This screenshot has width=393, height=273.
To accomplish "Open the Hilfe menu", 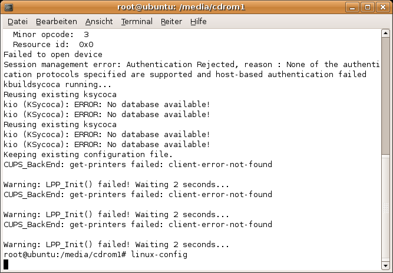I will click(x=199, y=21).
